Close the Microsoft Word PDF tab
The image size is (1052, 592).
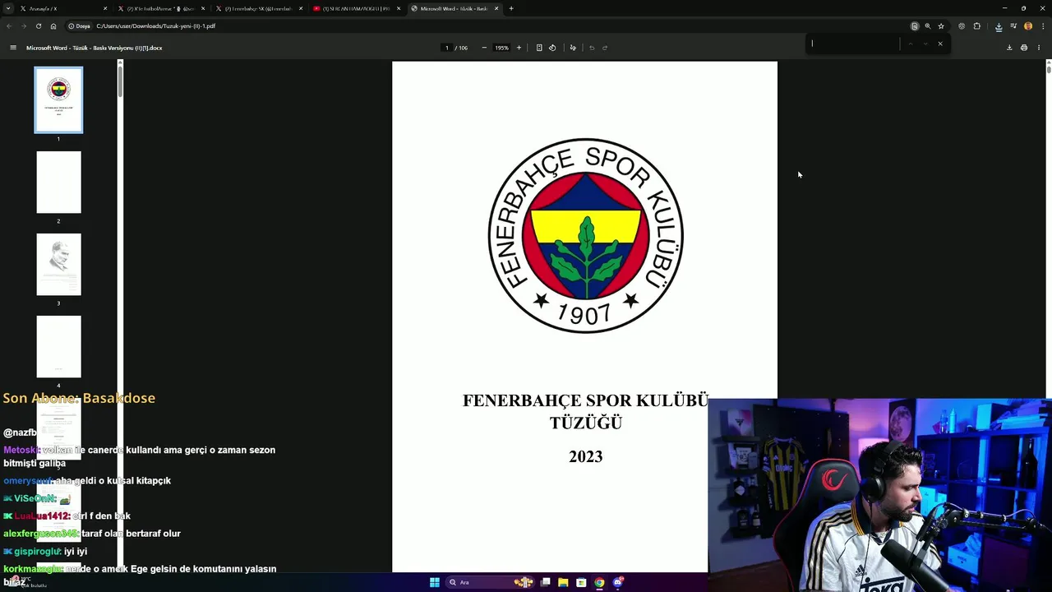tap(496, 8)
